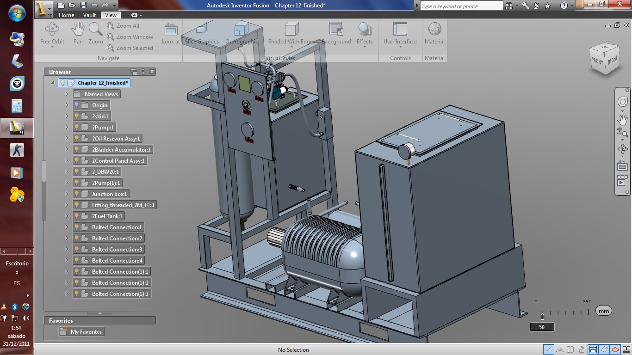Expand the Named Views folder

click(67, 94)
